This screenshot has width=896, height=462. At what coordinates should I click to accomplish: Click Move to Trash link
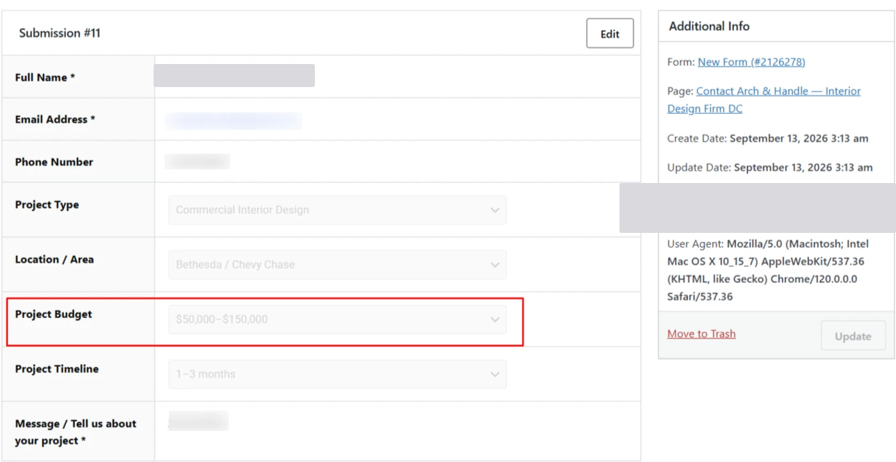coord(701,334)
